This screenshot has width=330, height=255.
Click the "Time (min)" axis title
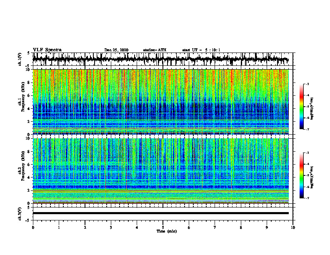pos(167,231)
